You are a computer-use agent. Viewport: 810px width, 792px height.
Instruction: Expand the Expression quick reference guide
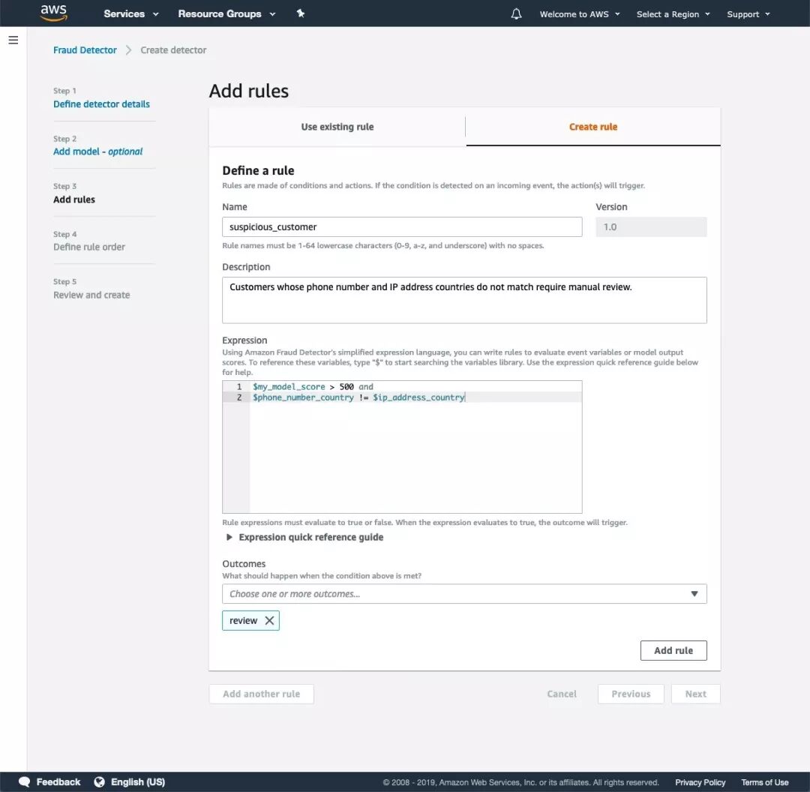pos(304,537)
